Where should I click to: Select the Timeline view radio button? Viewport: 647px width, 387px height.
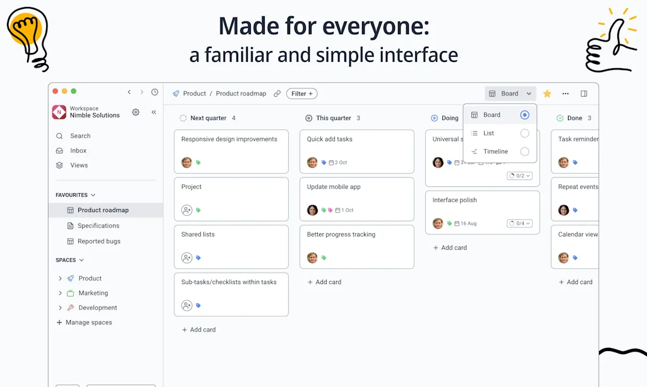click(524, 151)
